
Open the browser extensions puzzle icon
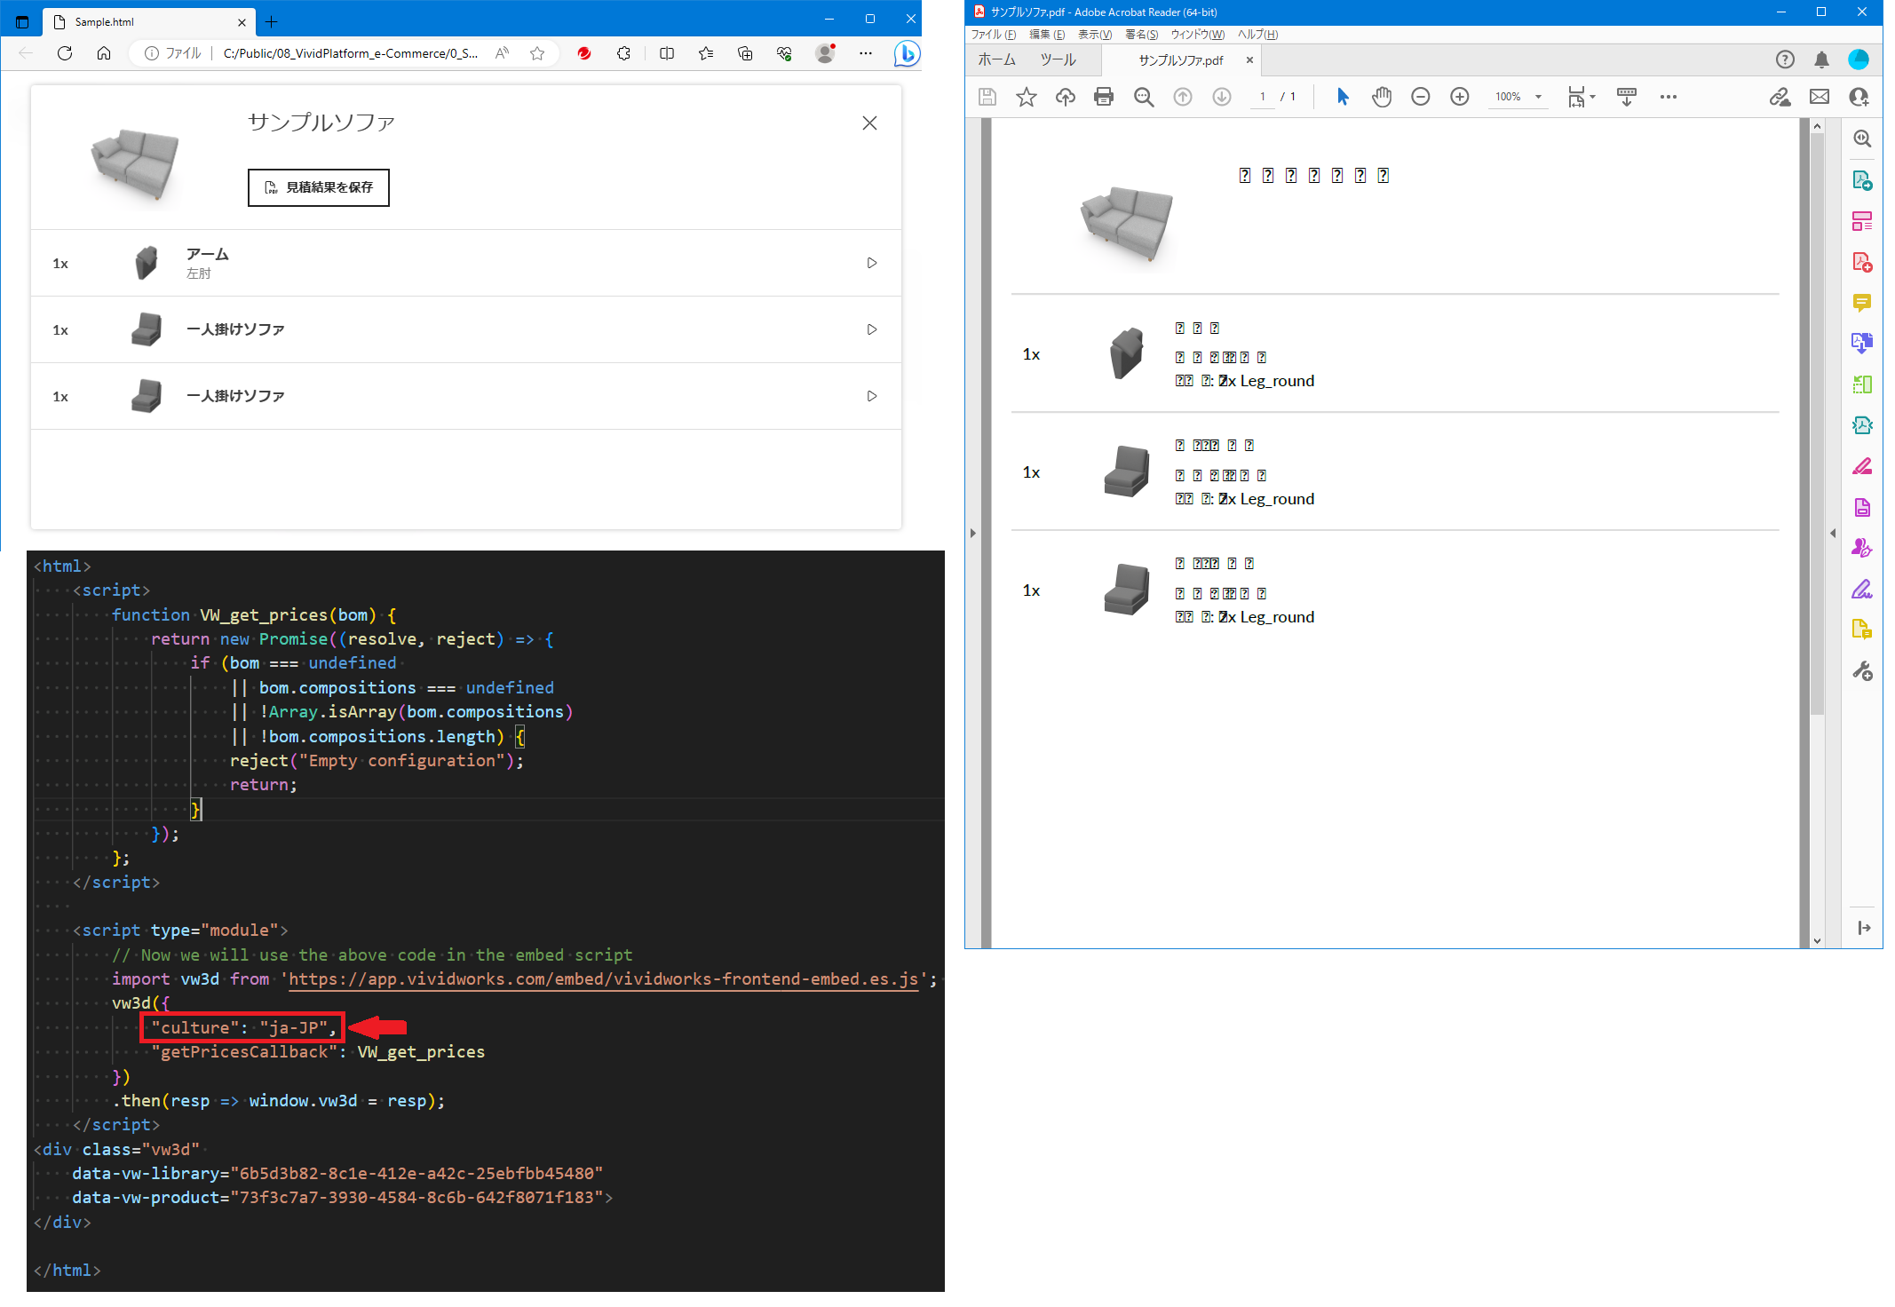pos(623,53)
